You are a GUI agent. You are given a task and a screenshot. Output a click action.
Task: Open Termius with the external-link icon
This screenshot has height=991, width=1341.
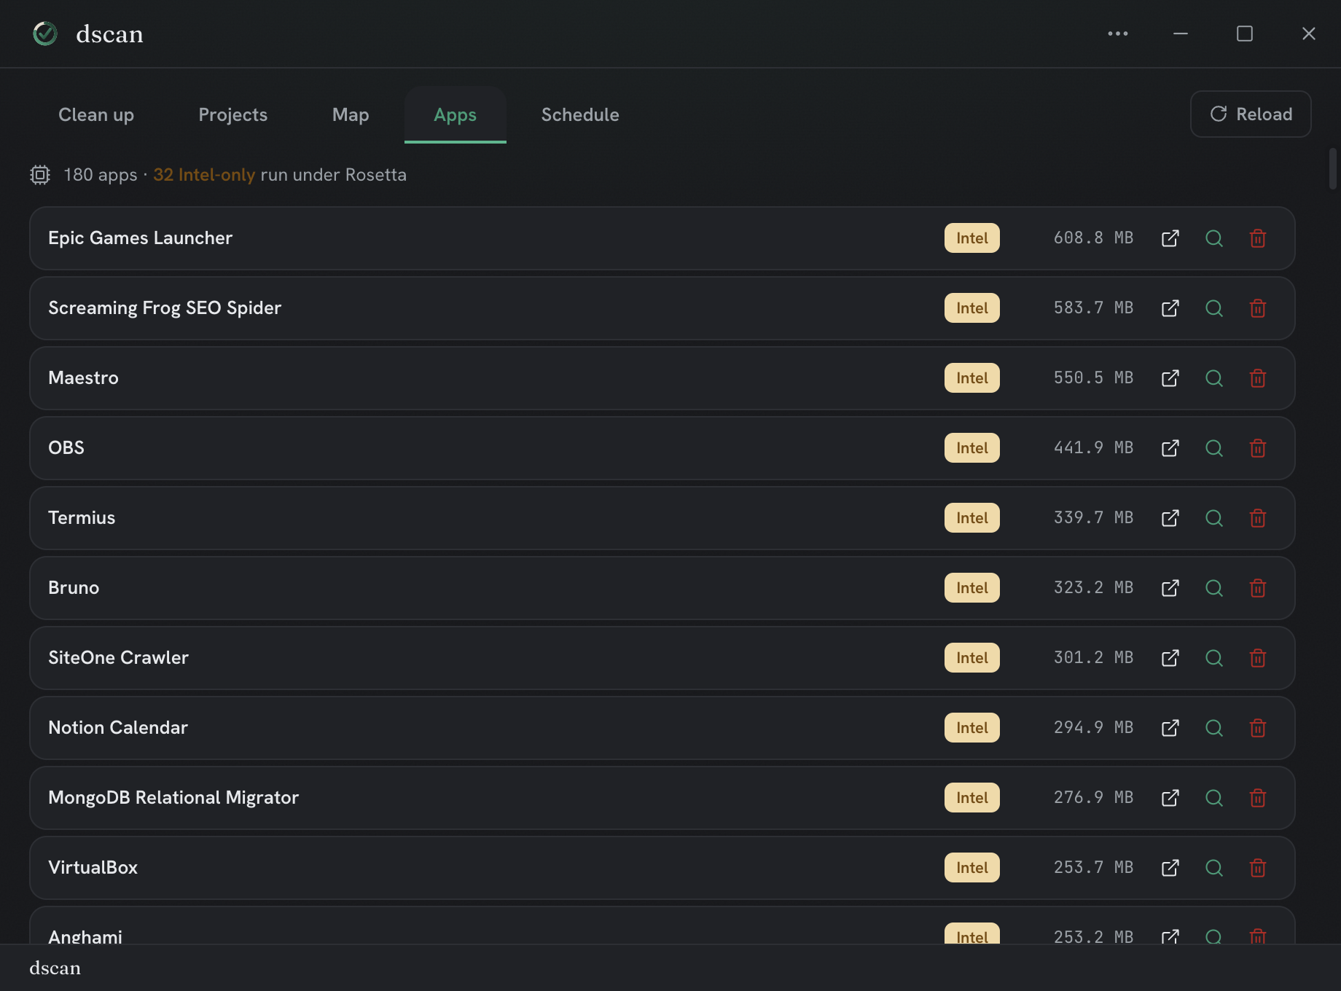tap(1170, 518)
